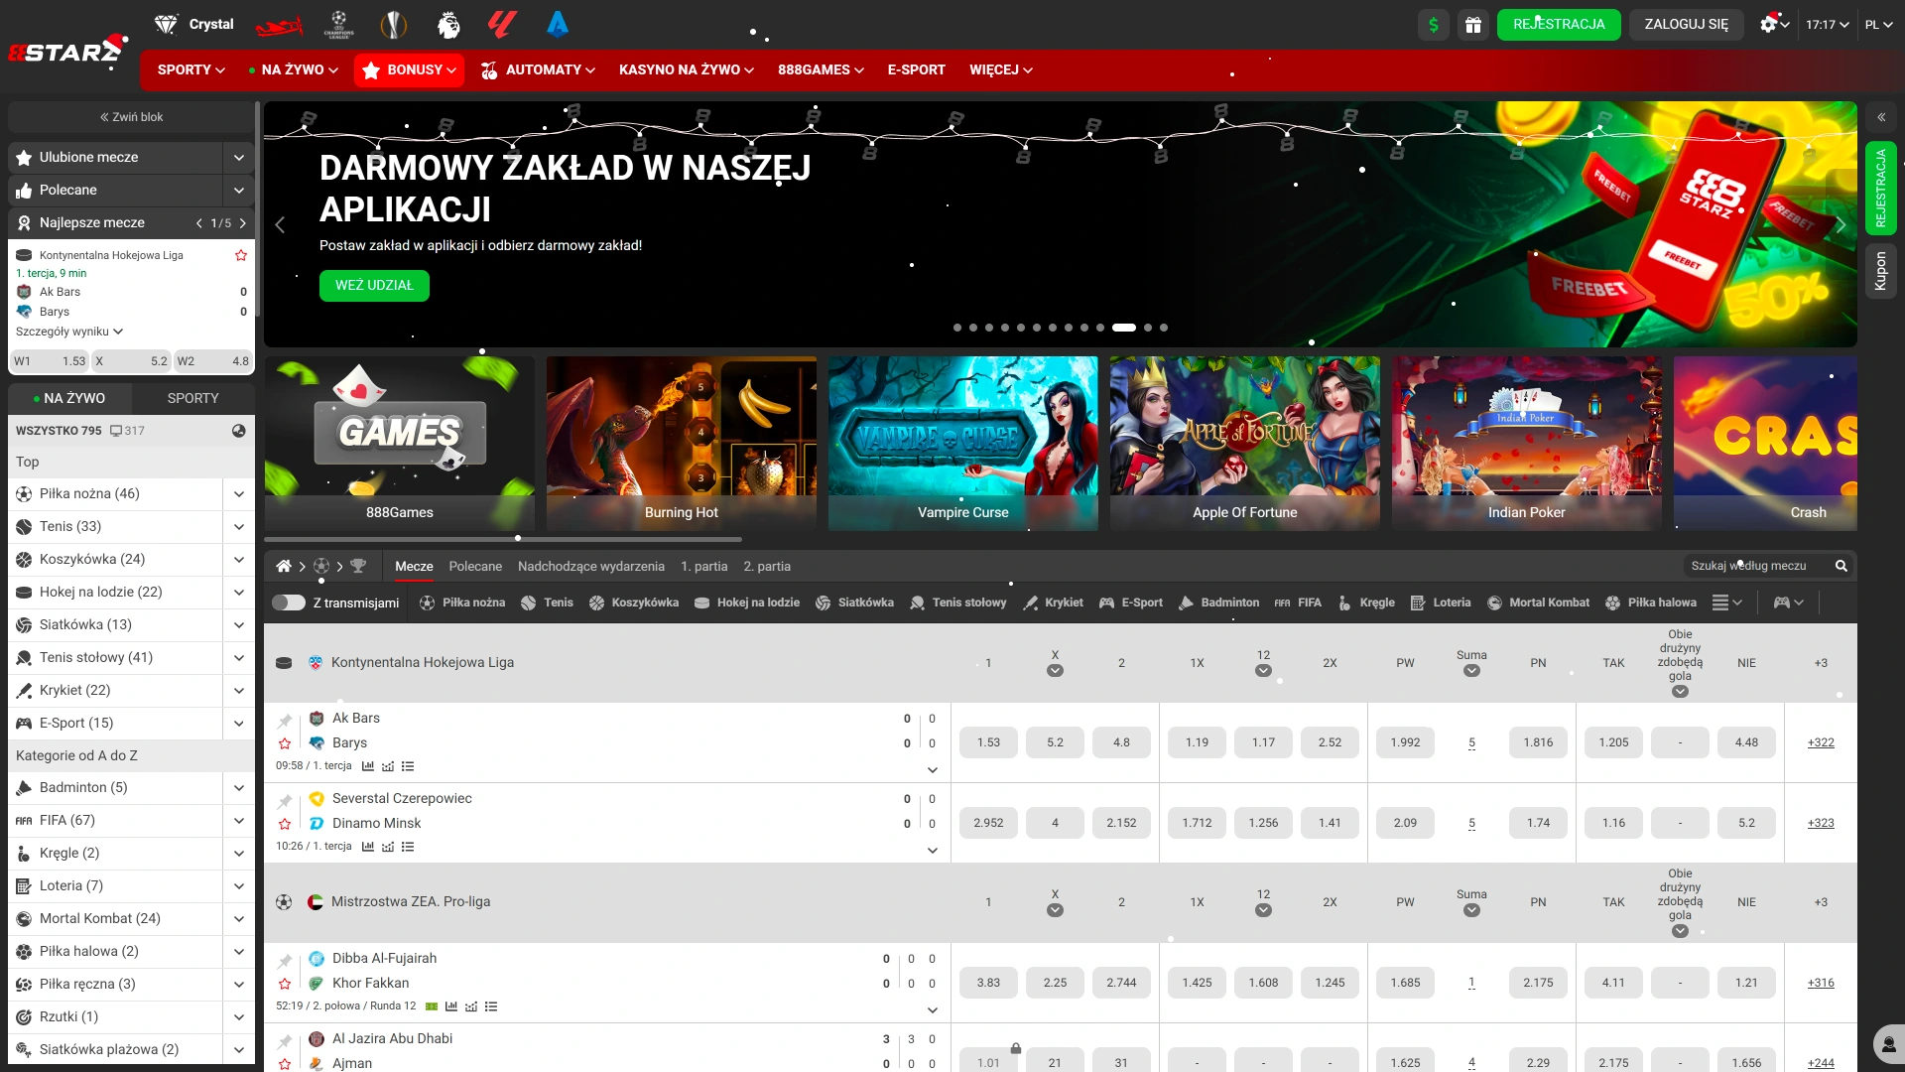
Task: Click the games carousel scrollbar
Action: [503, 539]
